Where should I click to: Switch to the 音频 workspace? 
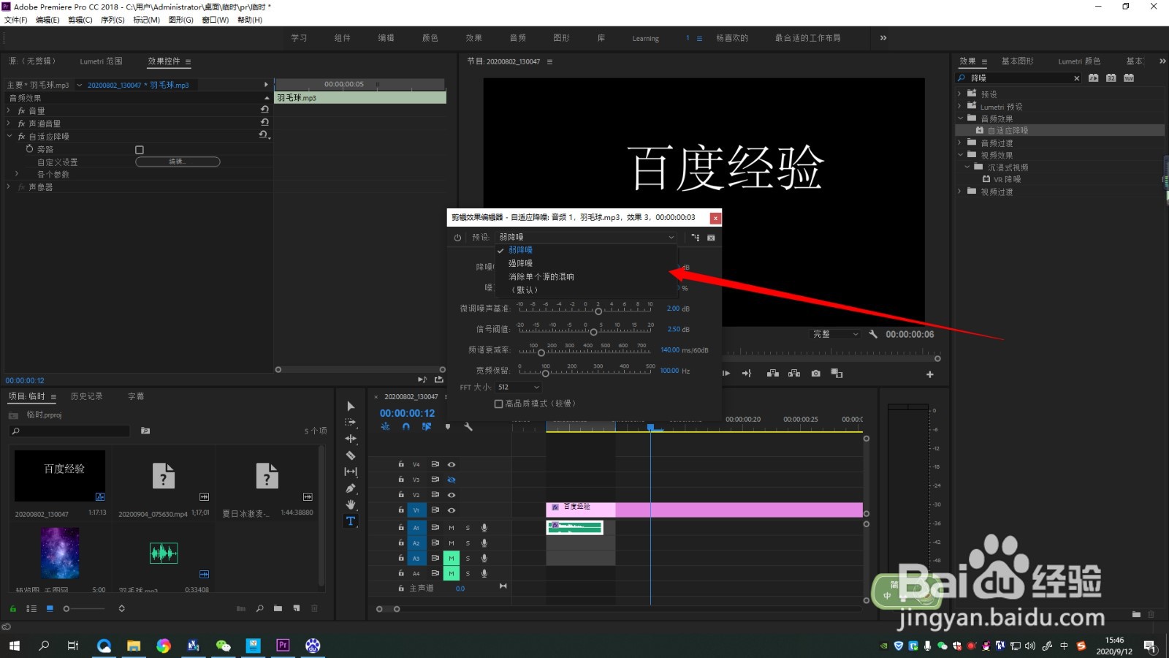517,38
